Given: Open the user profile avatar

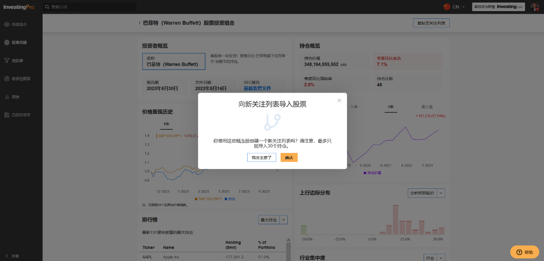Looking at the screenshot, I should point(535,7).
